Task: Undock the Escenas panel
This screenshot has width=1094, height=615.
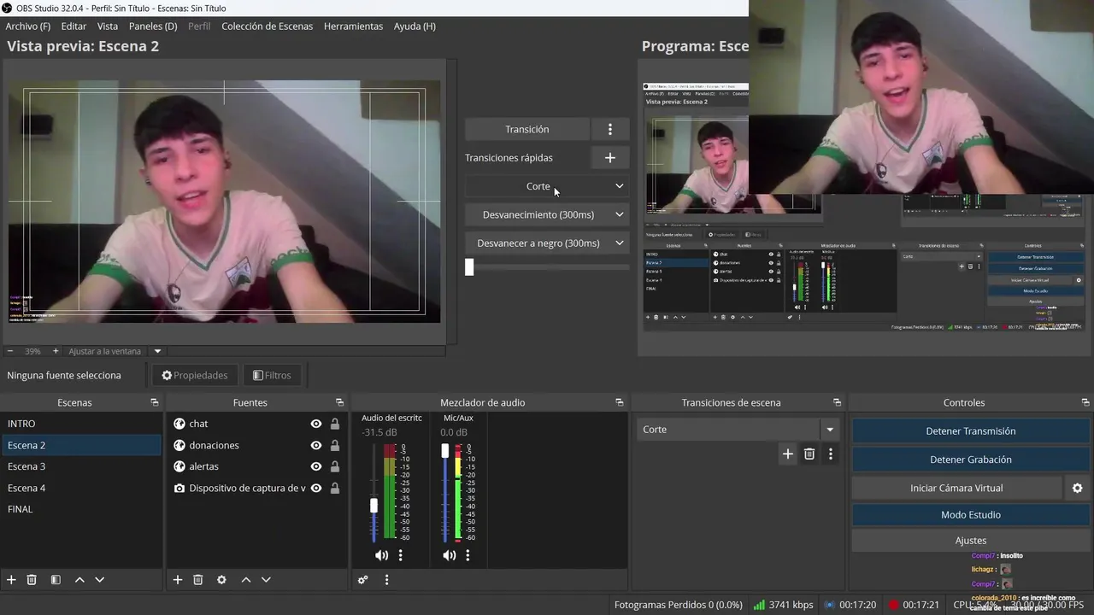Action: [155, 402]
